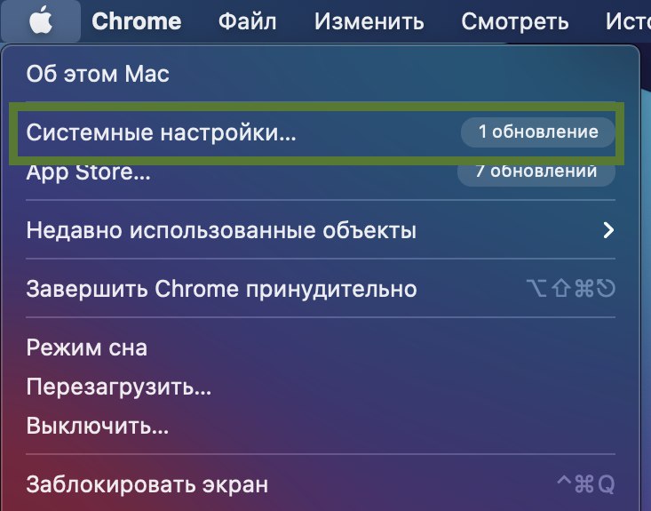Select Об этом Mac
Screen dimensions: 651x511
[x=320, y=74]
